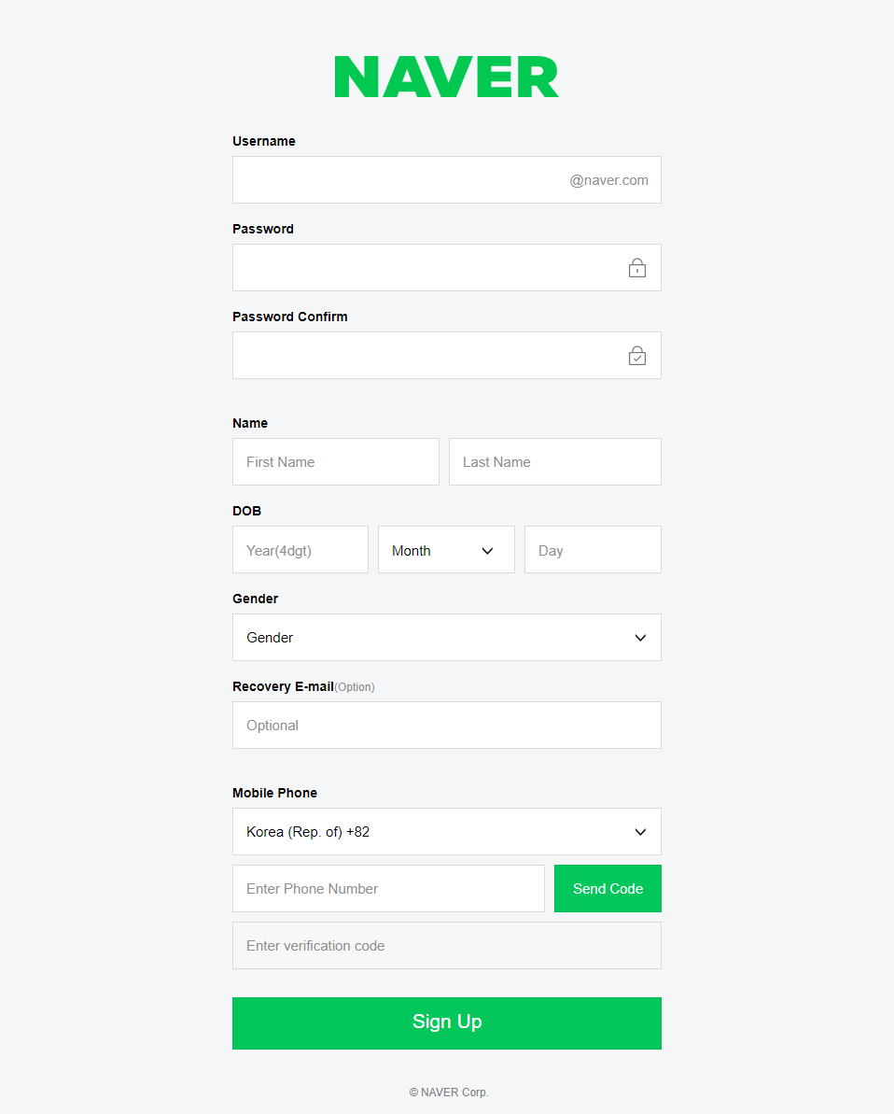
Task: Click the checked lock icon in Password Confirm
Action: click(x=637, y=356)
